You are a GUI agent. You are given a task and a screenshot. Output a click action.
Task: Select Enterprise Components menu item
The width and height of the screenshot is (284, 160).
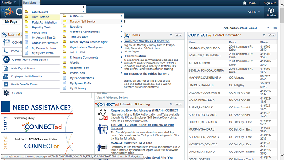[x=84, y=57]
